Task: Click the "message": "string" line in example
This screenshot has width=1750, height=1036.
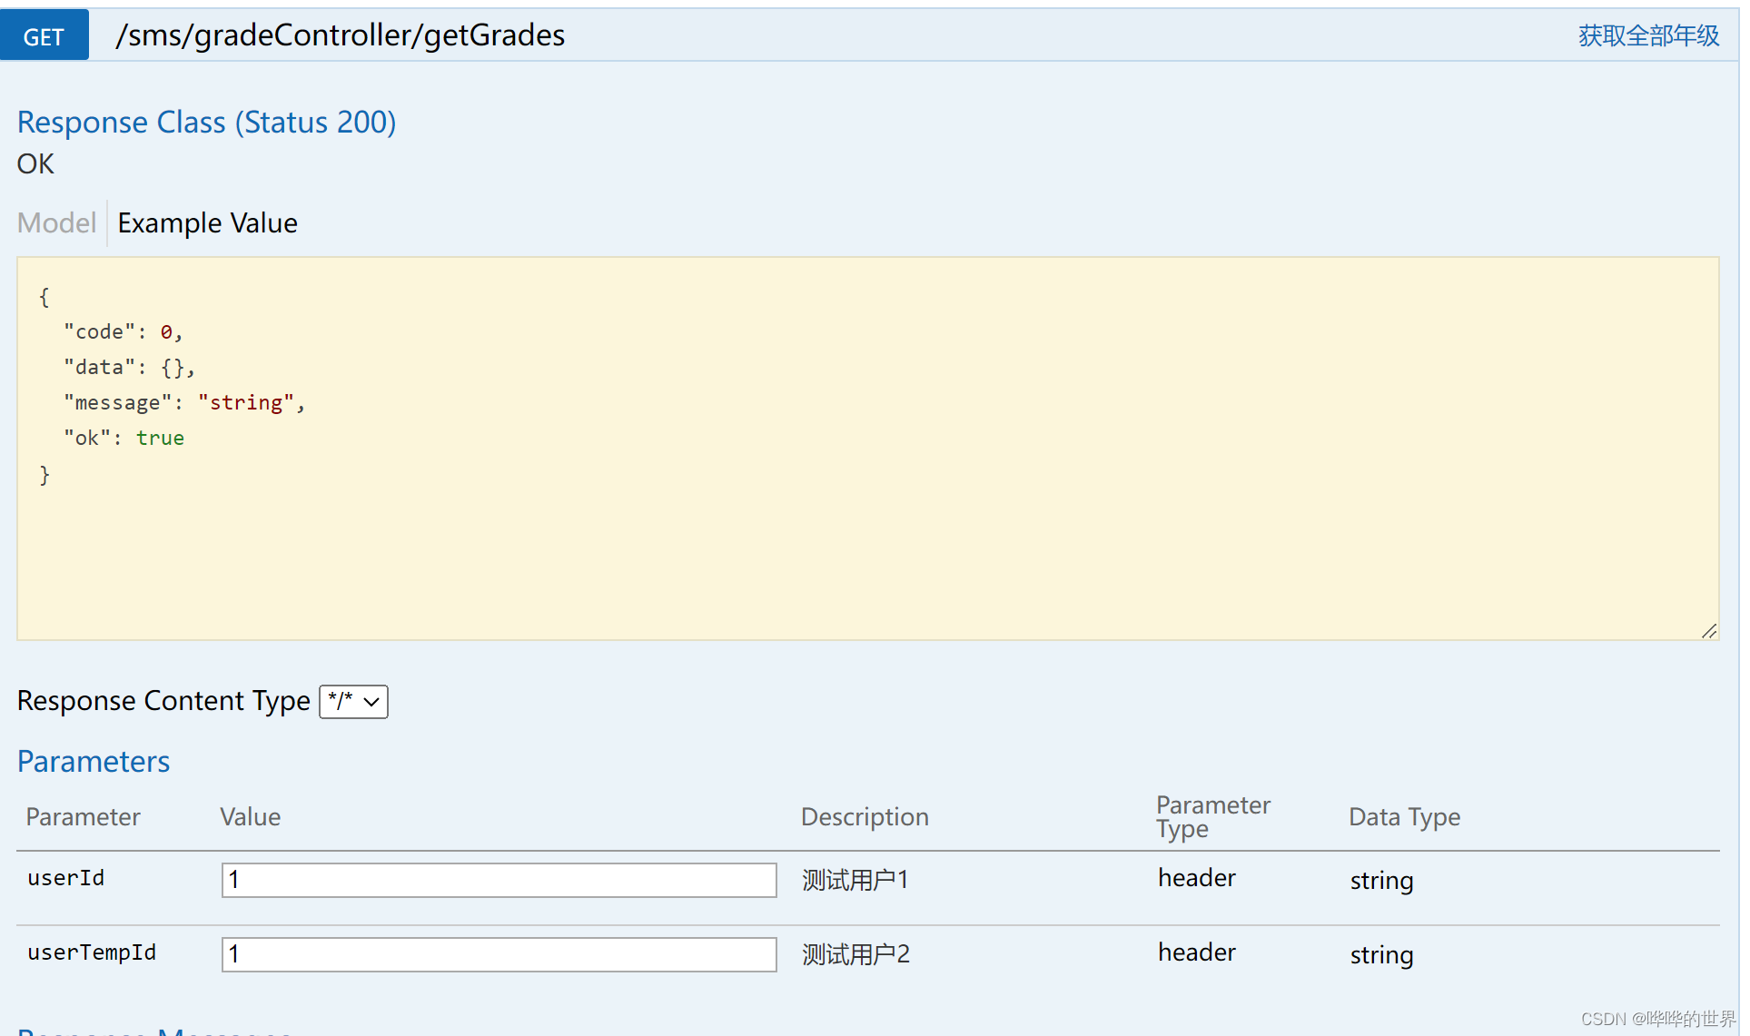Action: (x=183, y=403)
